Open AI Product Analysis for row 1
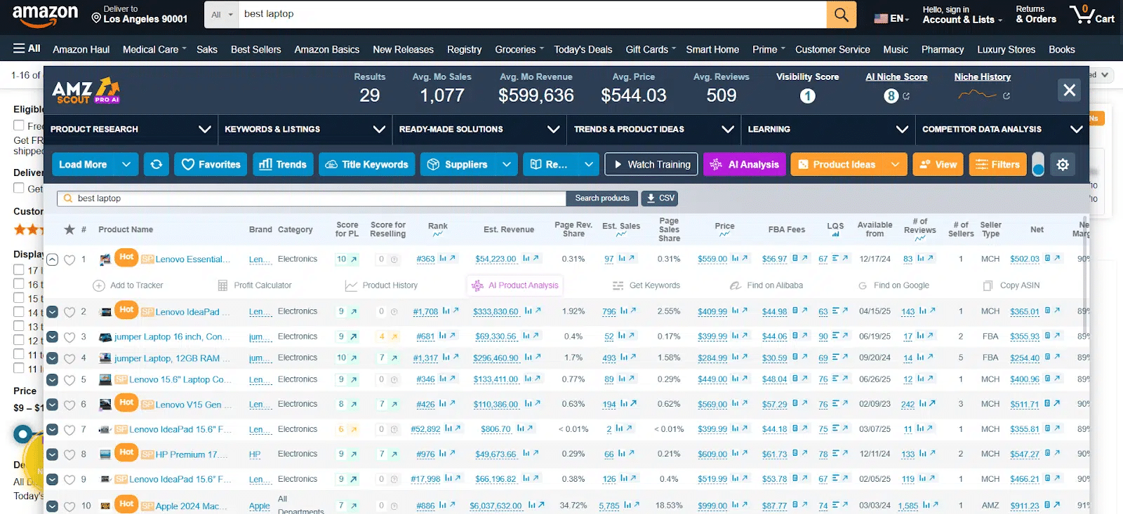 516,285
